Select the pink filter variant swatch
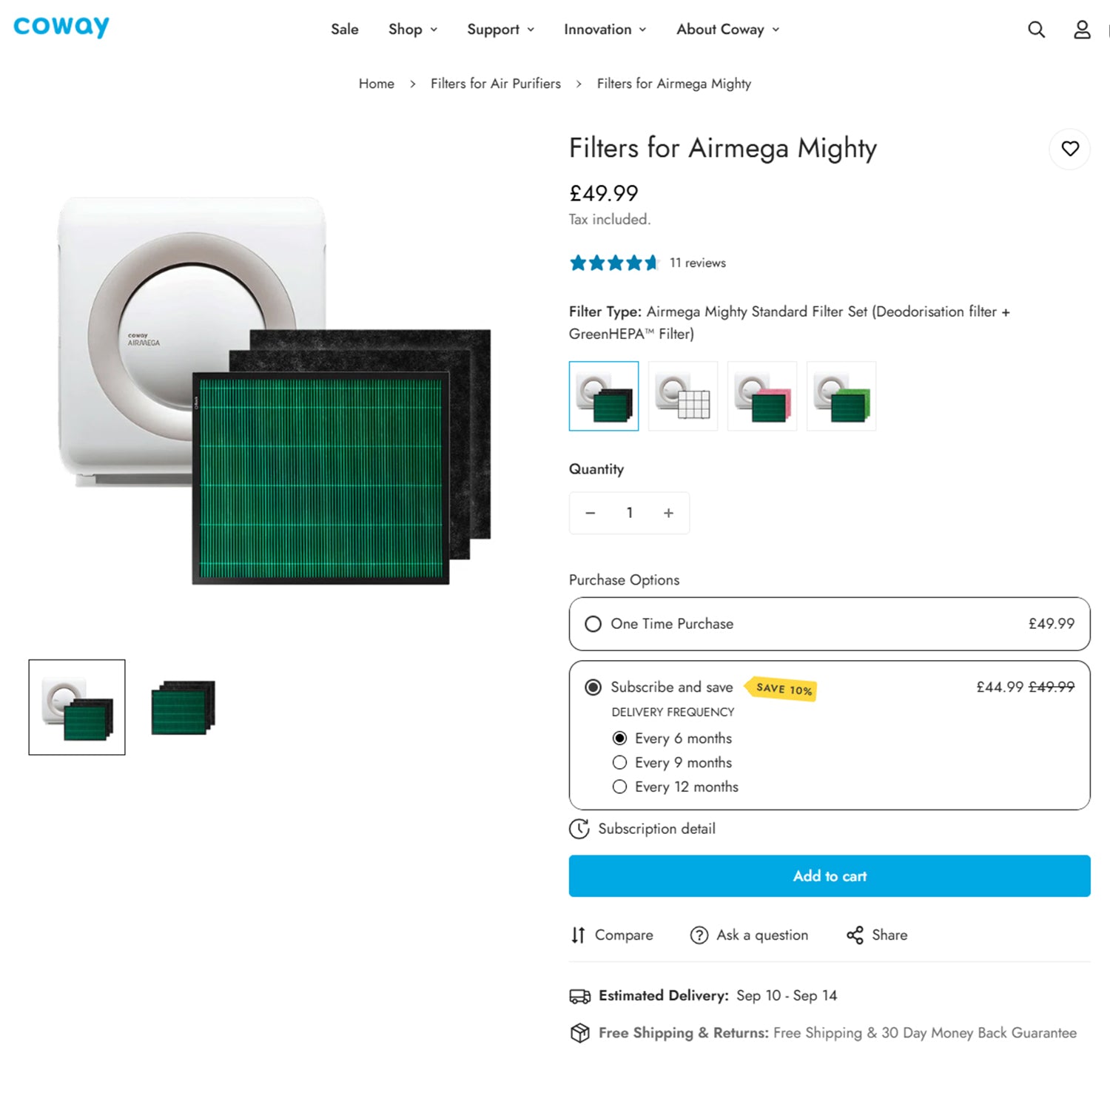 [762, 396]
